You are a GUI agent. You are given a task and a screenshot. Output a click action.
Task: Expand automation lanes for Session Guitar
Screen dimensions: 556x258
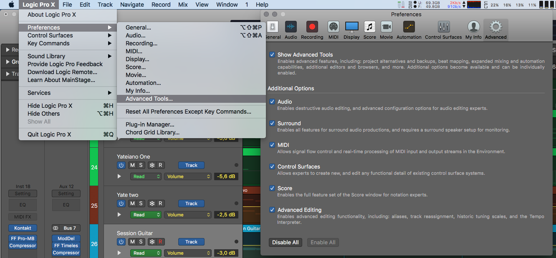point(119,253)
